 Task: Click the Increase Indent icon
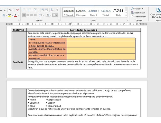pyautogui.click(x=47, y=10)
